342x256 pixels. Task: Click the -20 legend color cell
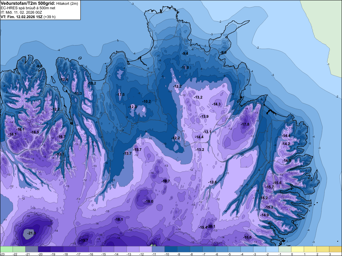[44, 249]
